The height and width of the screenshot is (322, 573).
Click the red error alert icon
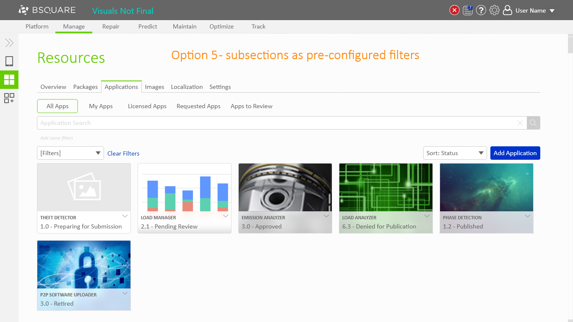(x=454, y=10)
